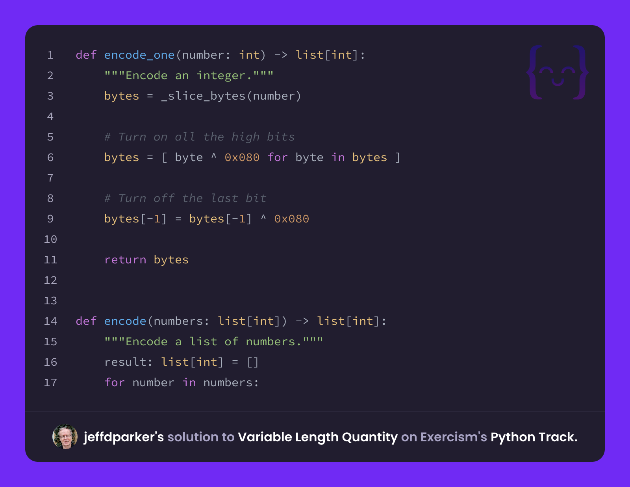Click line number 13 in the gutter

pyautogui.click(x=50, y=300)
